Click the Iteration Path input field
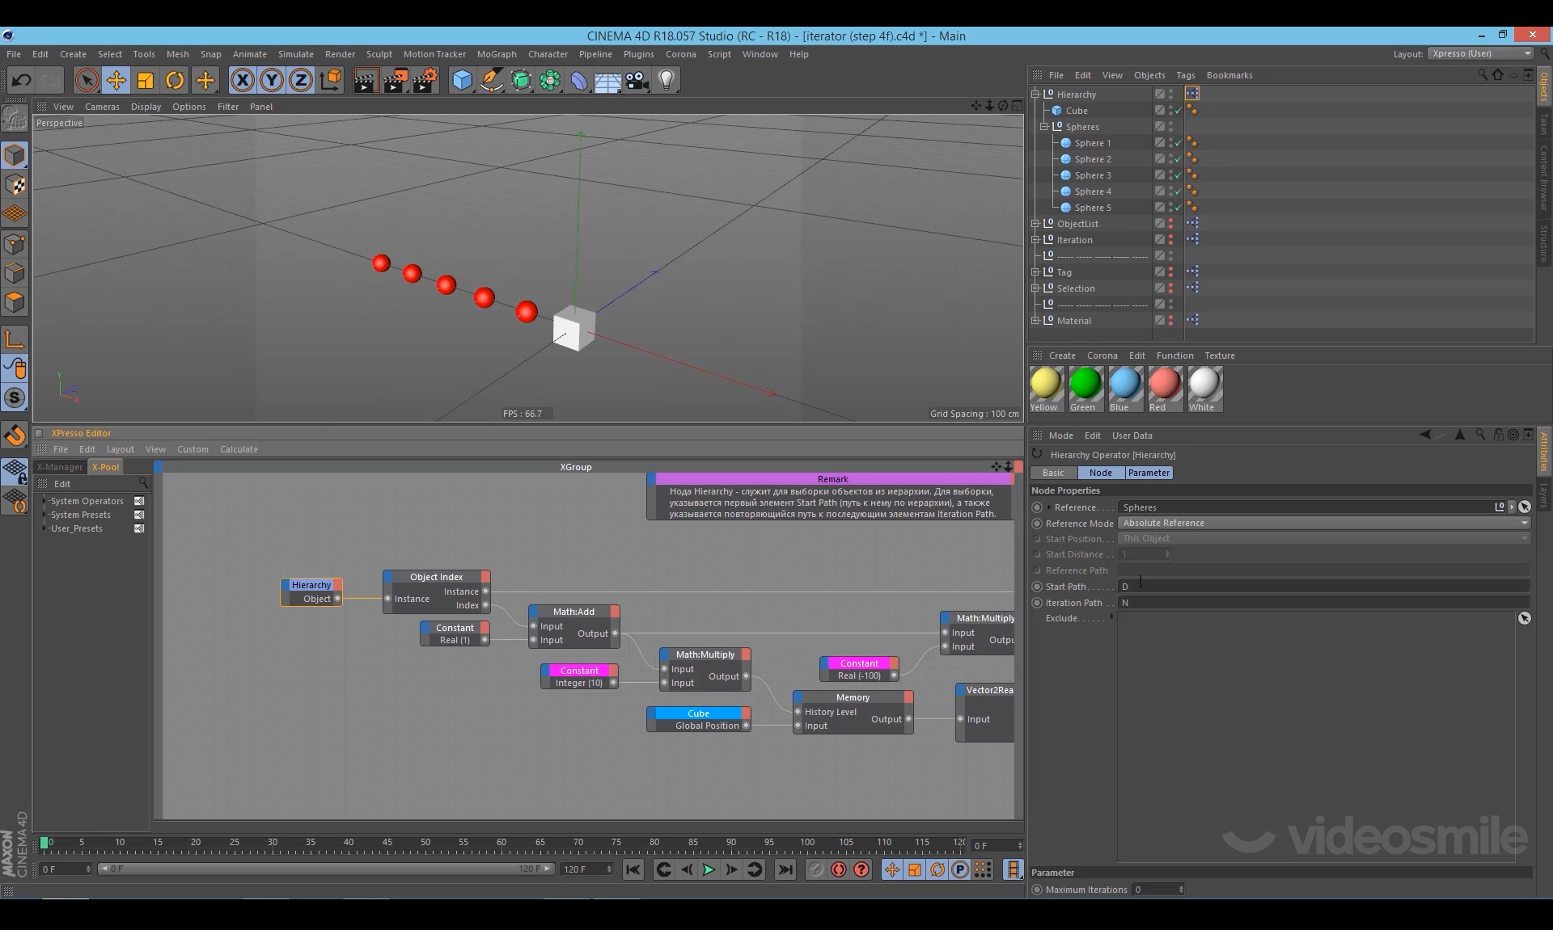This screenshot has width=1553, height=930. click(x=1323, y=603)
